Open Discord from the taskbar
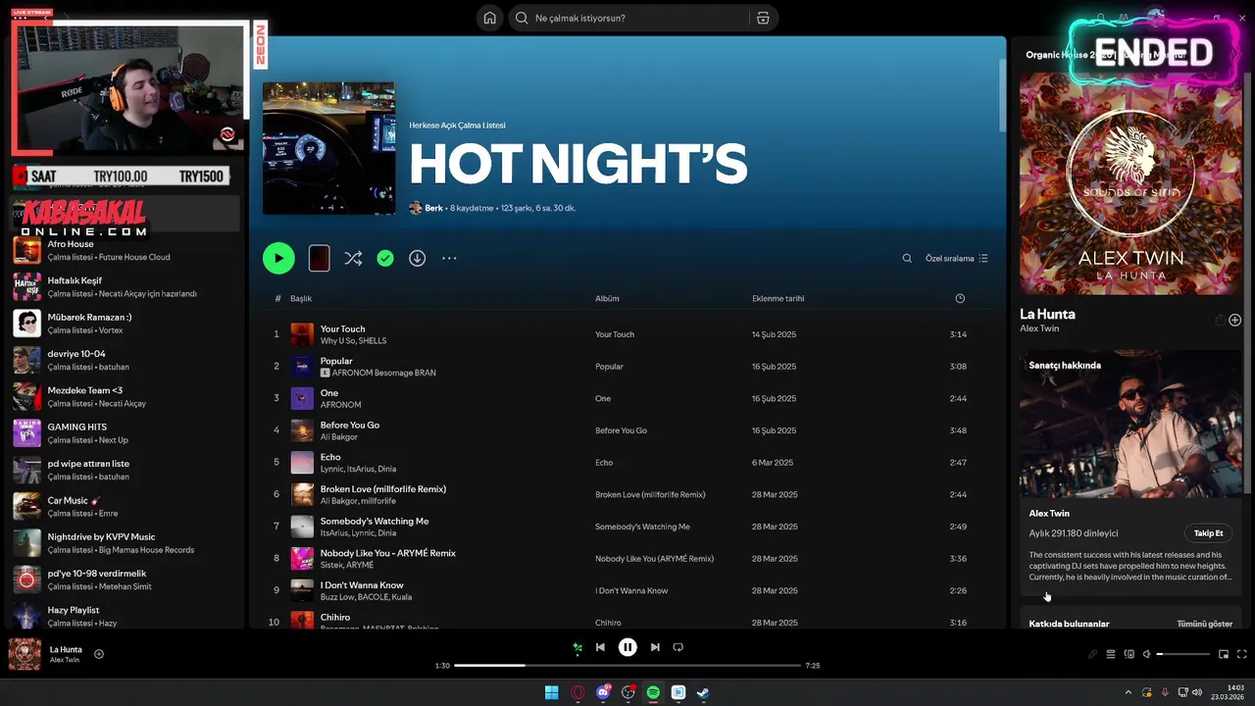Image resolution: width=1255 pixels, height=706 pixels. point(603,692)
